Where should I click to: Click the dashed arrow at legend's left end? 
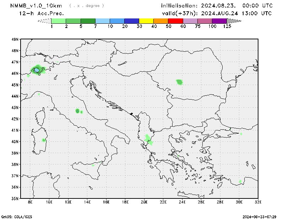tap(44, 21)
